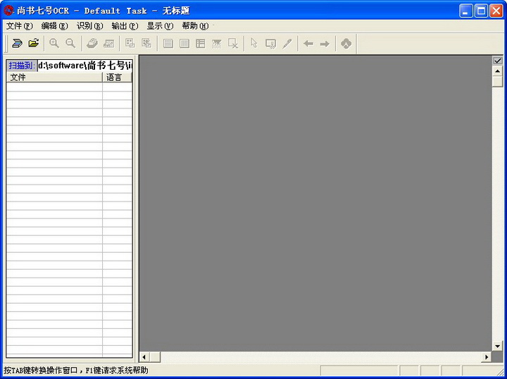Viewport: 507px width, 379px height.
Task: Toggle the checkmark box above the vertical scrollbar
Action: pos(498,61)
